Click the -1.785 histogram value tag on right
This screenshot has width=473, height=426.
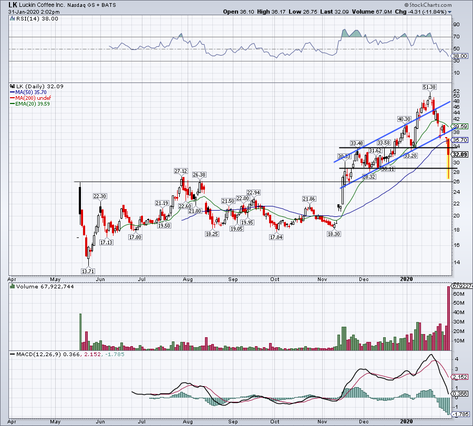(x=461, y=414)
